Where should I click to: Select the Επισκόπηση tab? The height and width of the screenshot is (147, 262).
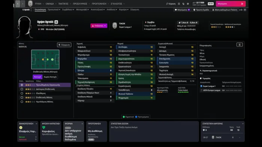pos(40,10)
